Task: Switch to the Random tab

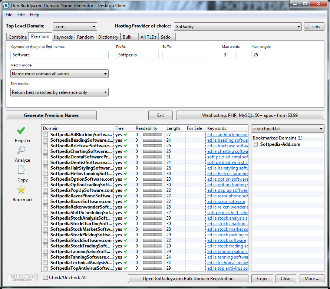Action: point(85,37)
